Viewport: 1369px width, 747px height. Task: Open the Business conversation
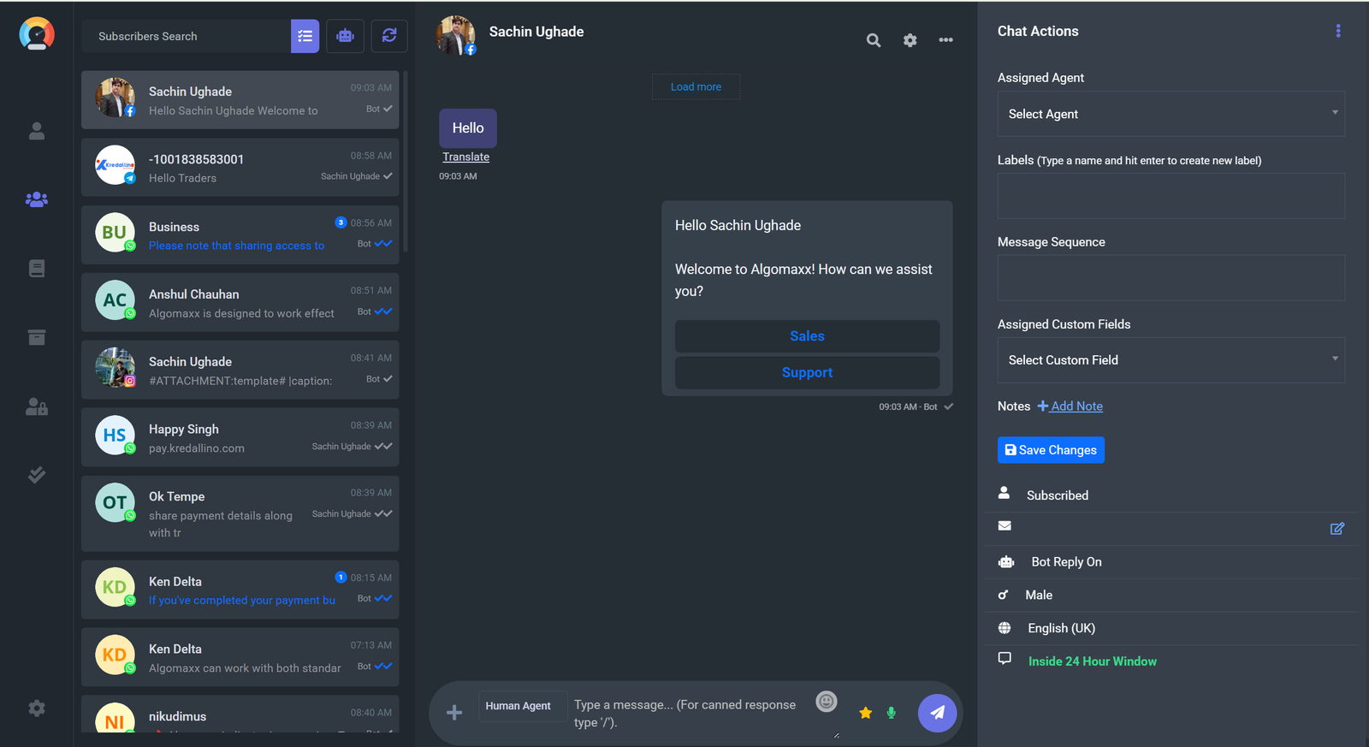tap(240, 235)
